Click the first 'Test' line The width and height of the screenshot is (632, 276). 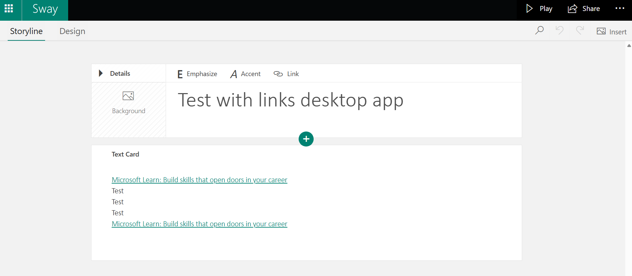118,191
